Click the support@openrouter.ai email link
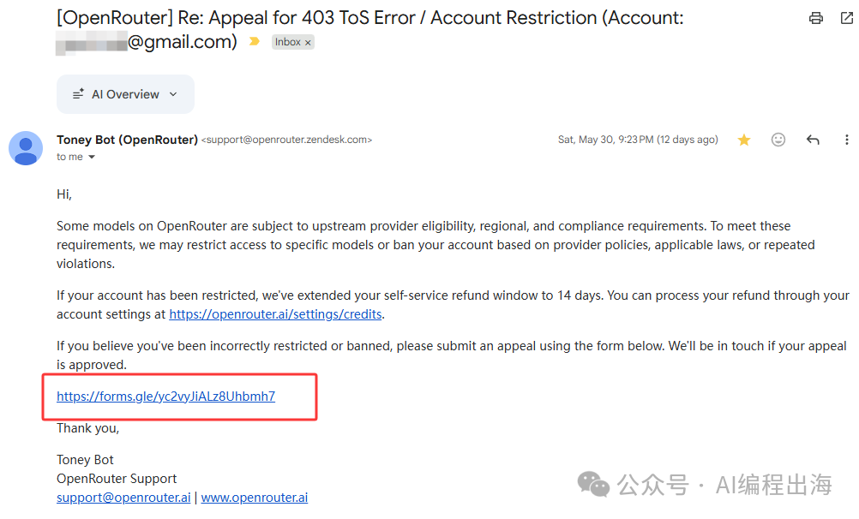 (123, 498)
